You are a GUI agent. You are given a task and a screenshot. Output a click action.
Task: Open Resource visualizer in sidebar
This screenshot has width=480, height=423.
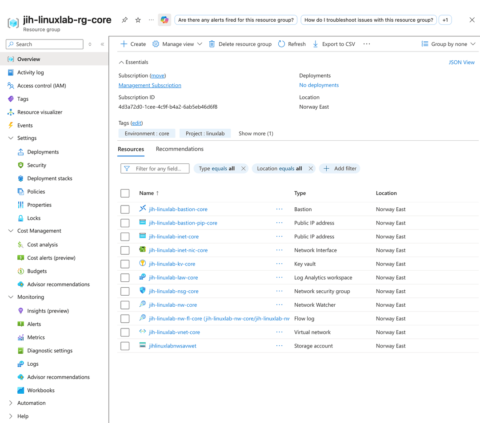pyautogui.click(x=40, y=112)
